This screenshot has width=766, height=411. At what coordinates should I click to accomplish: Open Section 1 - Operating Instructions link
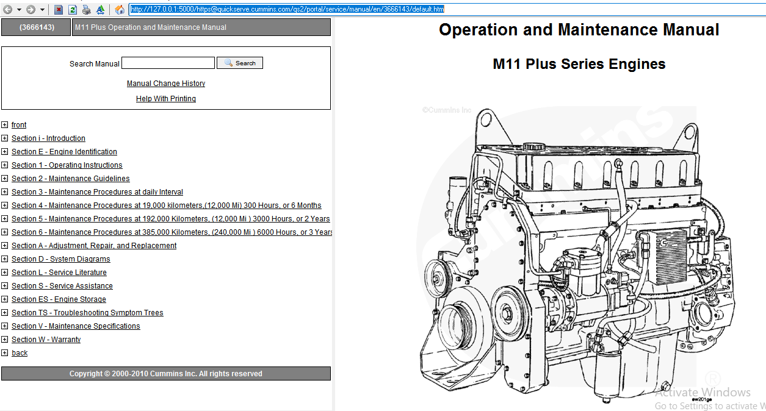pyautogui.click(x=67, y=165)
